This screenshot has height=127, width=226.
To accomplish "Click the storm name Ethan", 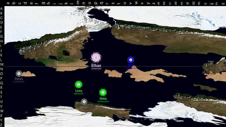I will pyautogui.click(x=96, y=66).
